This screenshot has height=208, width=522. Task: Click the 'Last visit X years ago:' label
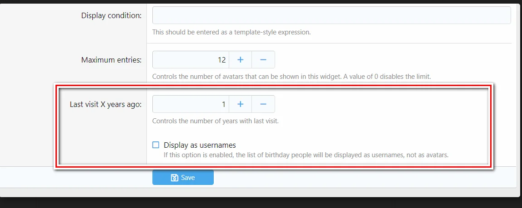pos(105,104)
